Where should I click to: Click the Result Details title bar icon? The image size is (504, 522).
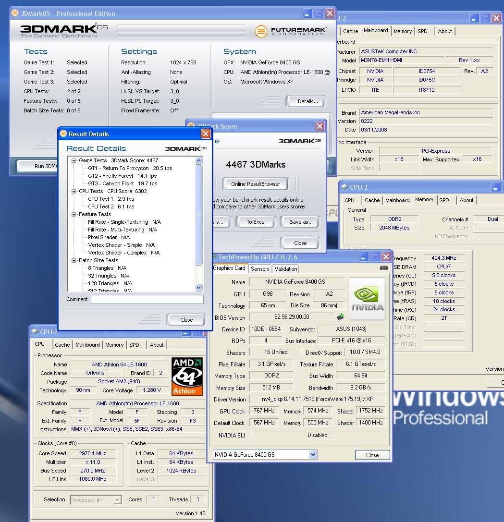(x=63, y=134)
